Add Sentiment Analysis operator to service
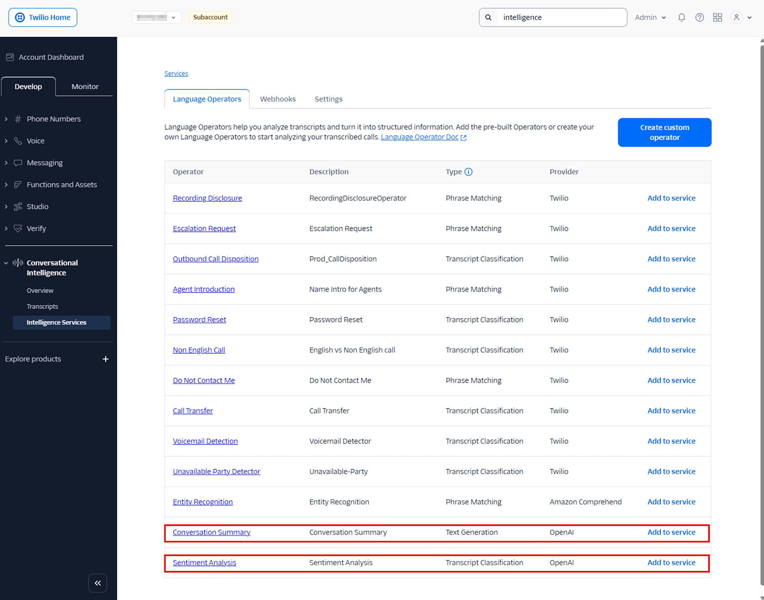This screenshot has width=764, height=600. click(671, 563)
